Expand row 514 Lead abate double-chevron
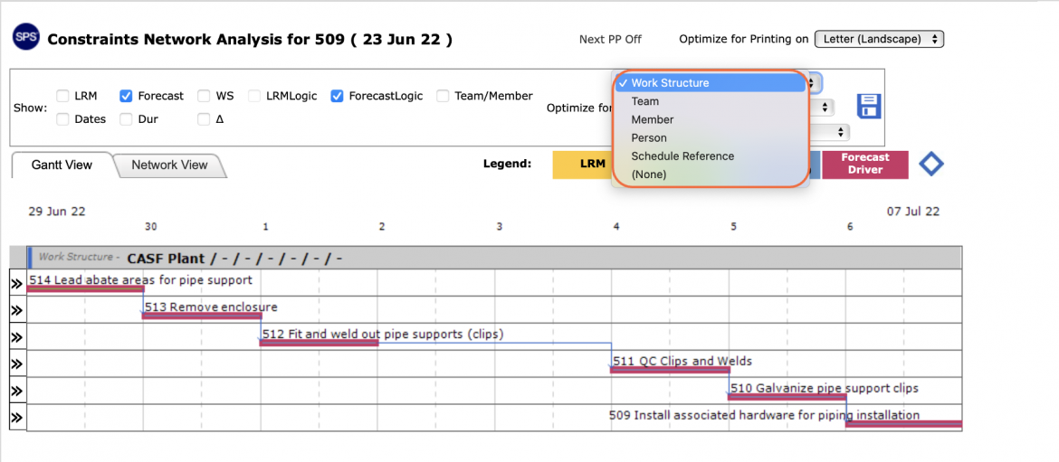Viewport: 1059px width, 462px height. [17, 283]
